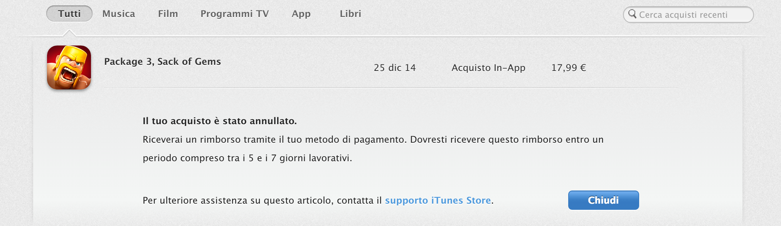Click the small pointer arrow under Tutti
This screenshot has width=781, height=226.
coord(69,33)
